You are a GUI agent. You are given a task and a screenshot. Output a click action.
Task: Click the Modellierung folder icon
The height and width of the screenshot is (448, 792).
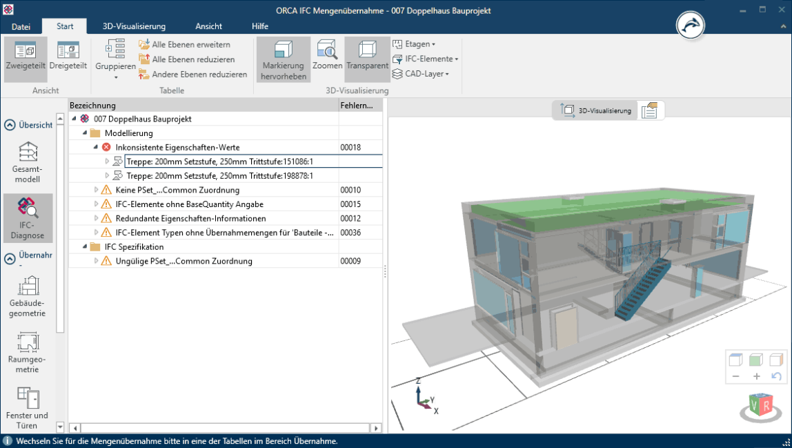point(95,133)
